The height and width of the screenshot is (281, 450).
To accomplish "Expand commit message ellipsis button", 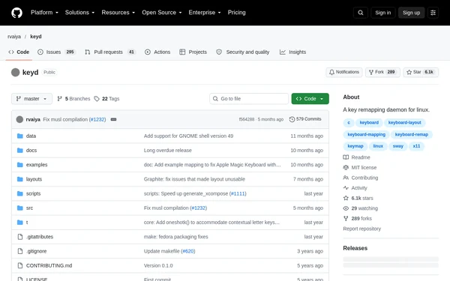I will click(x=113, y=119).
